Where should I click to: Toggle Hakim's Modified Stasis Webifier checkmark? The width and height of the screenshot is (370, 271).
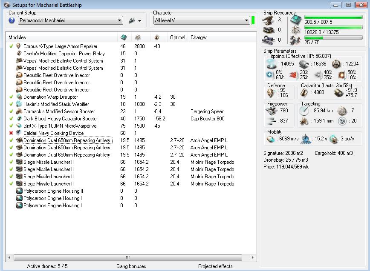coord(11,104)
